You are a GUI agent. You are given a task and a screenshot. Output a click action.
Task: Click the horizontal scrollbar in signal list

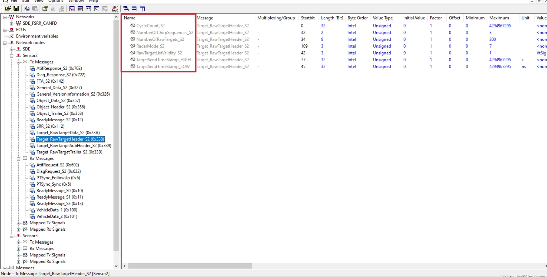[x=190, y=266]
